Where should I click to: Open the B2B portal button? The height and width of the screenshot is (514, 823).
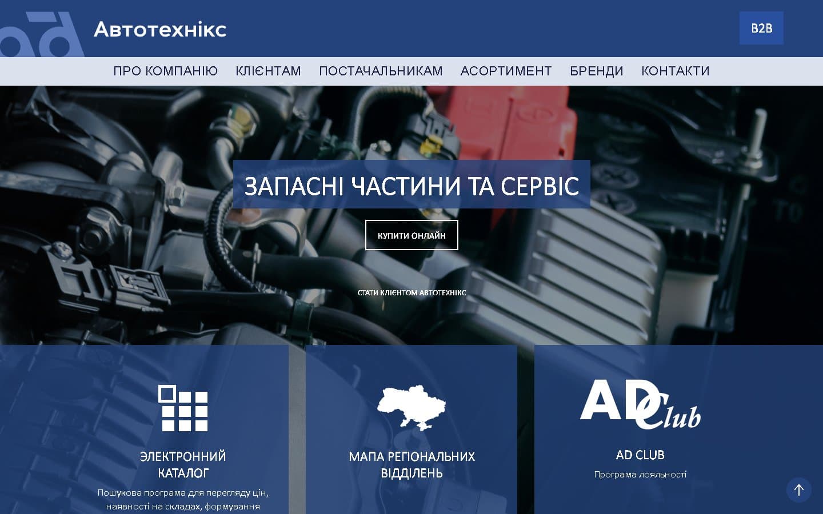pos(761,28)
